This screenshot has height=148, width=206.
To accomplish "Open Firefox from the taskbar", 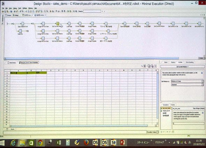I will [x=86, y=143].
